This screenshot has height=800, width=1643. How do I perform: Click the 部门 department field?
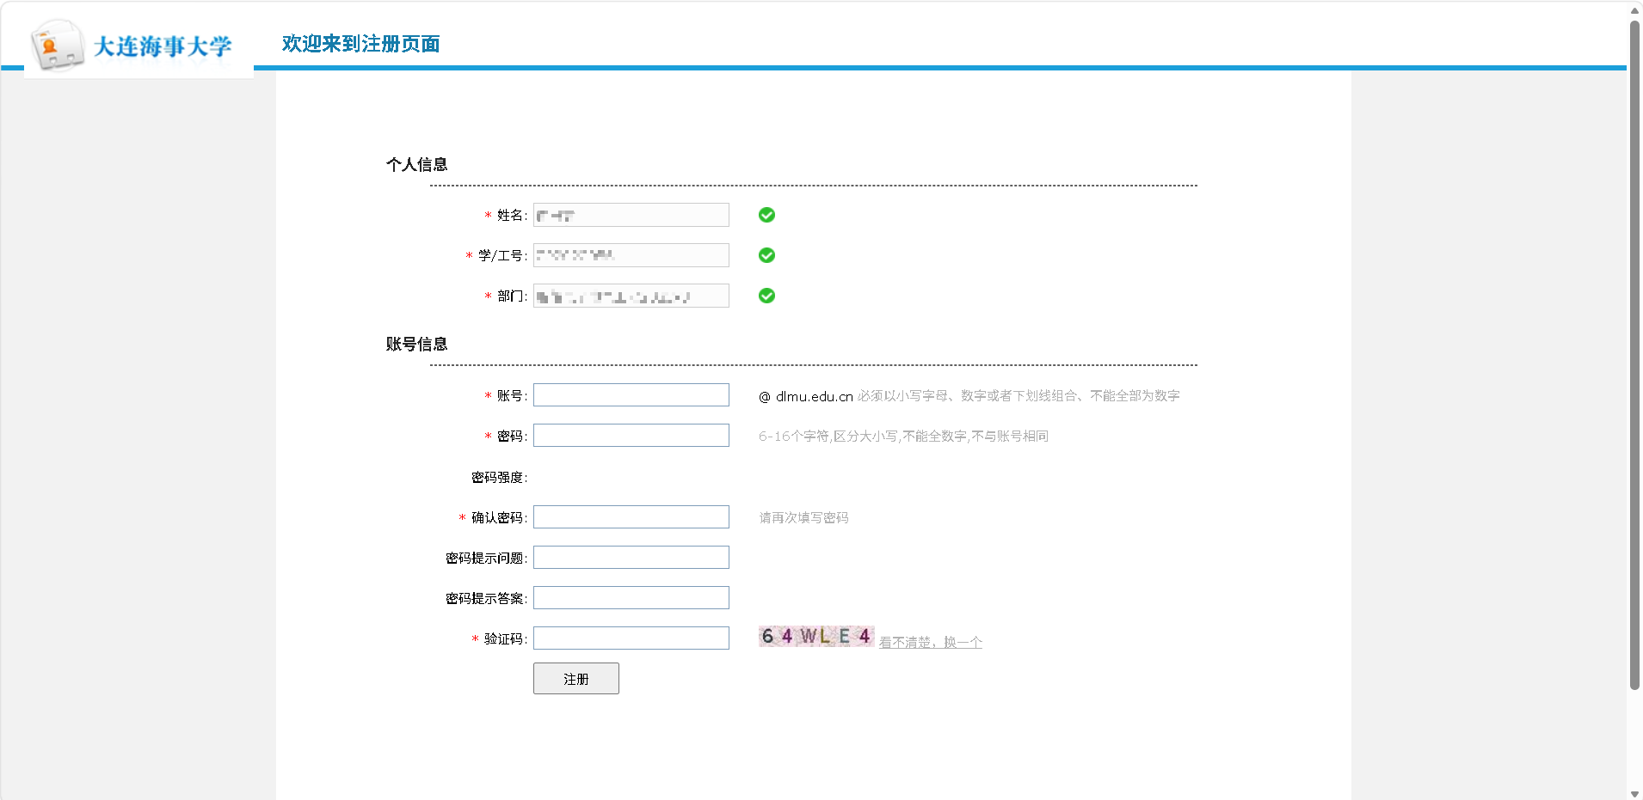click(x=631, y=296)
